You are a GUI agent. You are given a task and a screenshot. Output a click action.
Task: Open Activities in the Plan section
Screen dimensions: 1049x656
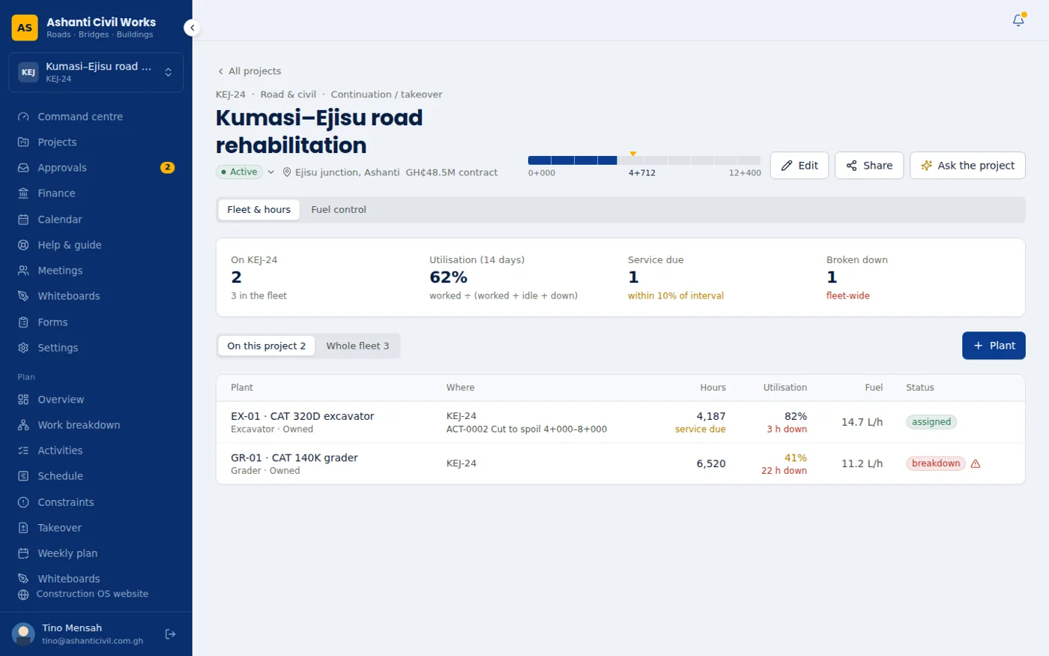click(96, 451)
